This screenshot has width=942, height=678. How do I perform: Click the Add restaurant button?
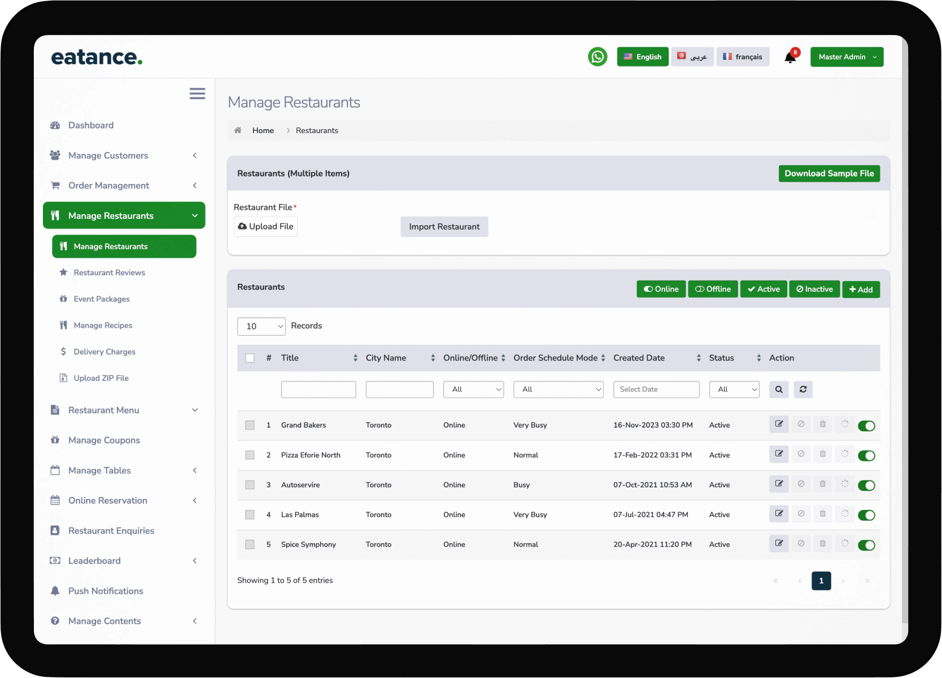[x=861, y=289]
